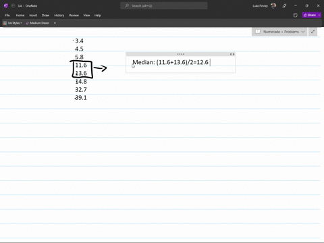The width and height of the screenshot is (324, 243).
Task: Click the value 32.7 in list
Action: tap(81, 90)
